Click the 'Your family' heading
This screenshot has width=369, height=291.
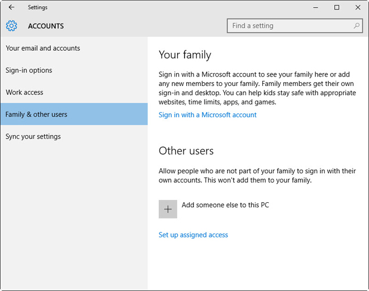[x=185, y=55]
